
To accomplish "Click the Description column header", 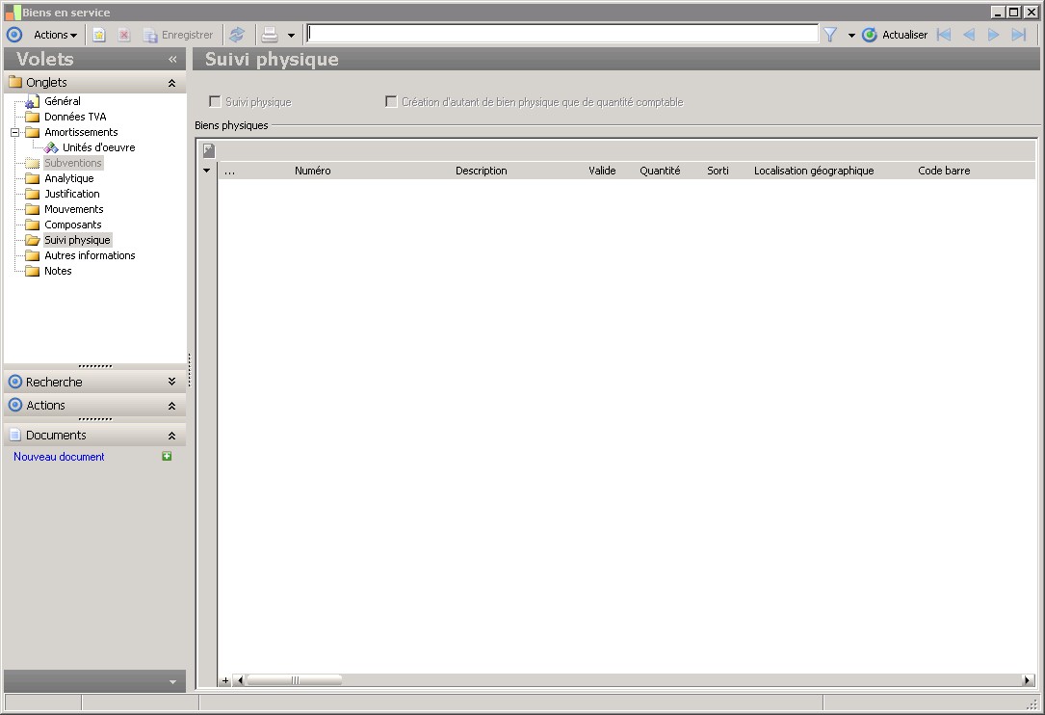I will click(482, 171).
